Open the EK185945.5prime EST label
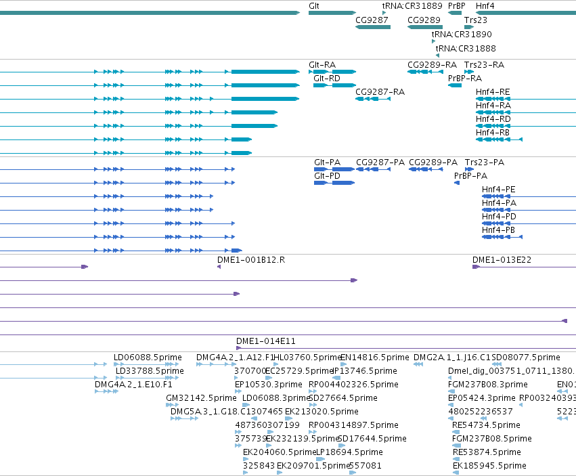 [x=489, y=466]
